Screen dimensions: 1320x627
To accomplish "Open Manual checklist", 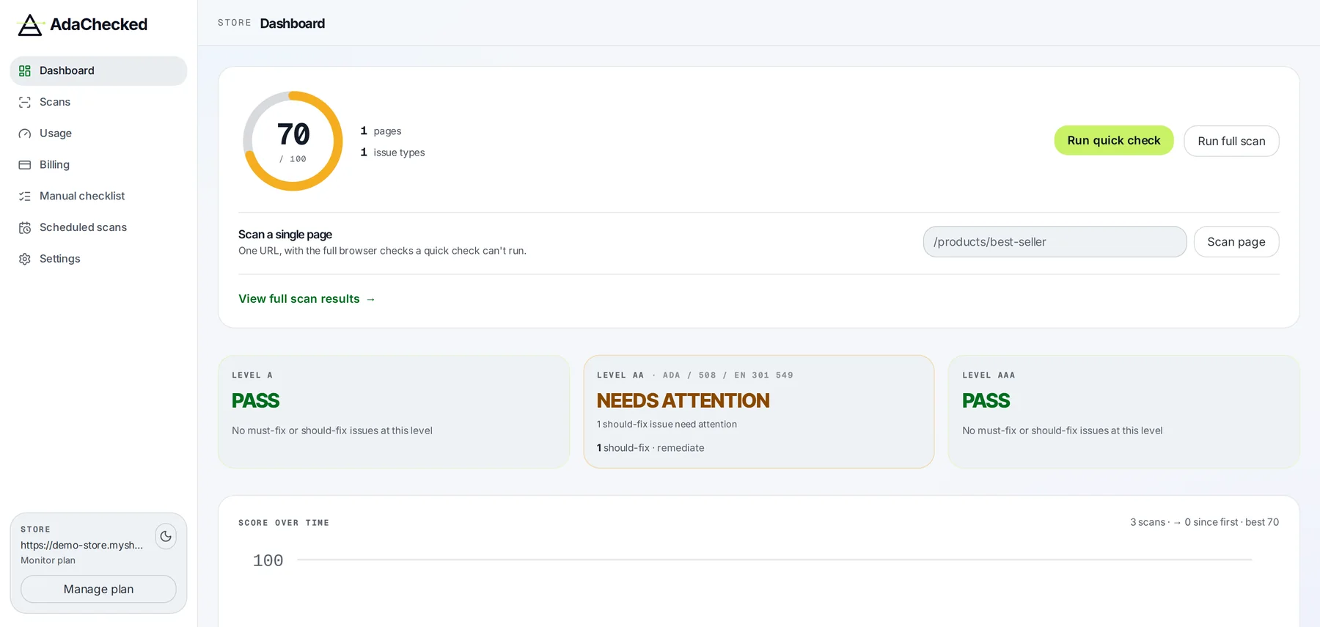I will pos(98,197).
